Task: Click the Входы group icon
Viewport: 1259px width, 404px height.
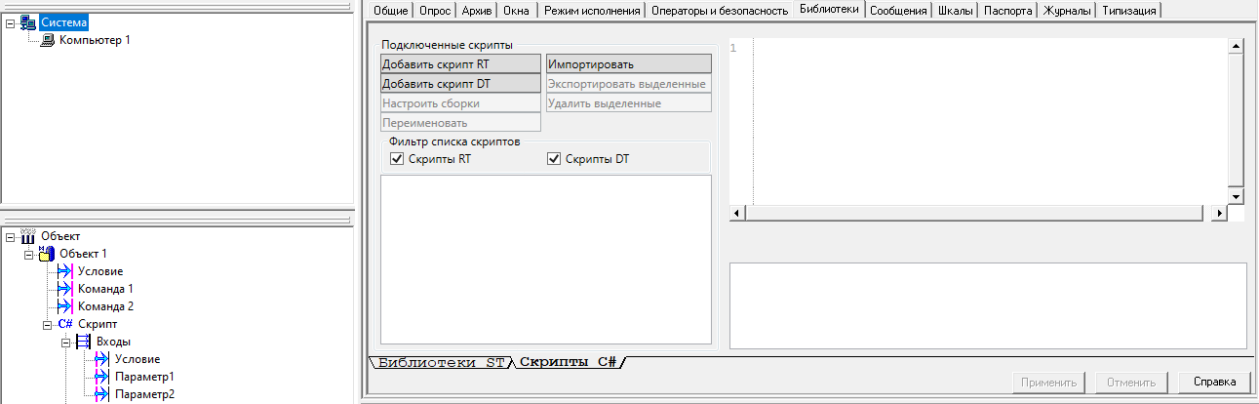Action: coord(84,342)
